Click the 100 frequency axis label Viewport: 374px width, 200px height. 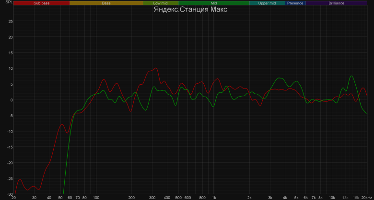pos(96,198)
